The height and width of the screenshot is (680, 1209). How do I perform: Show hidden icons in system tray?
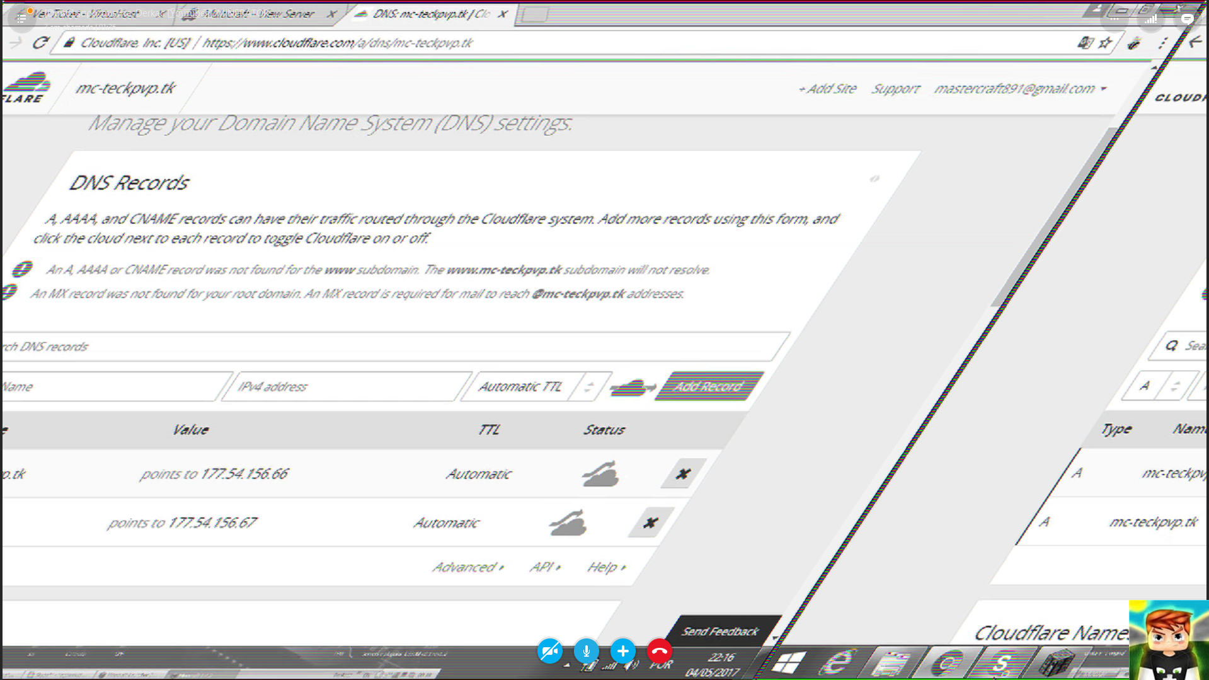click(566, 666)
